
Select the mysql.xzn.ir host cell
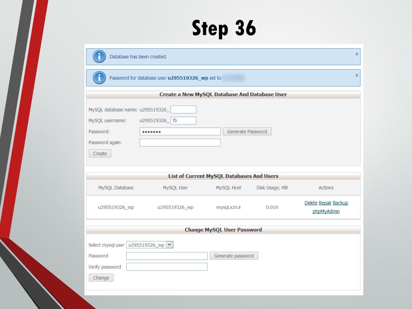tap(229, 207)
